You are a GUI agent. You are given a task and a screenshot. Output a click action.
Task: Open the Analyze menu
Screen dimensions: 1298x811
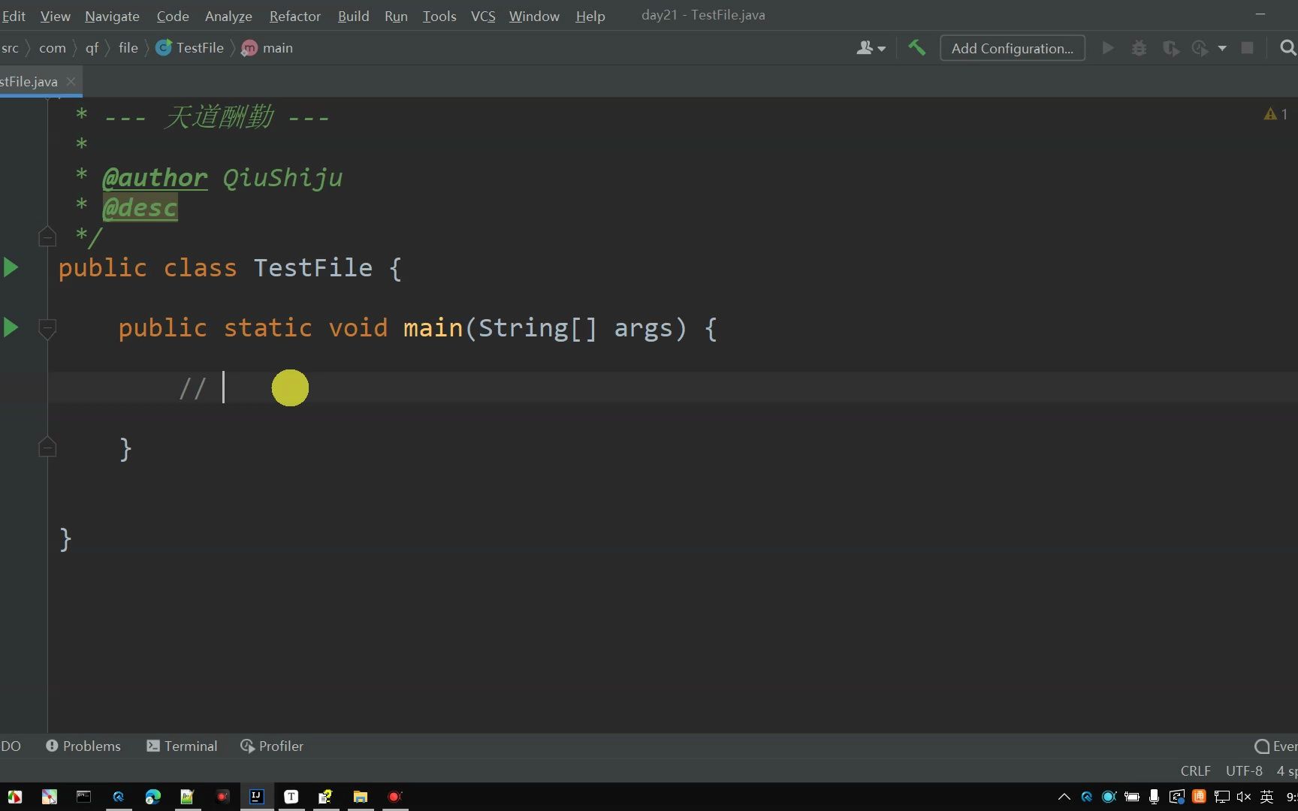click(228, 16)
